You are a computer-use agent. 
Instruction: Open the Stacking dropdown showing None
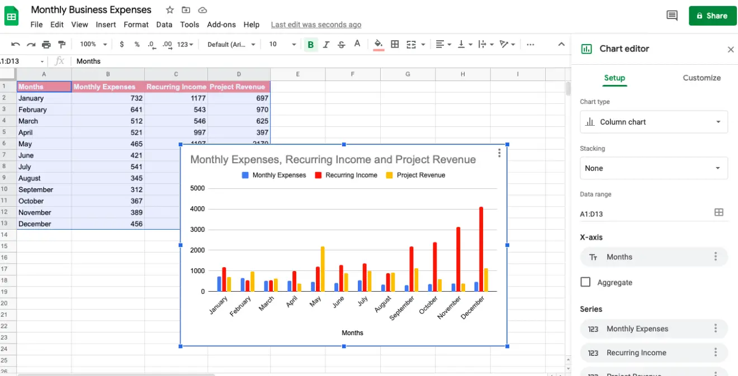653,168
